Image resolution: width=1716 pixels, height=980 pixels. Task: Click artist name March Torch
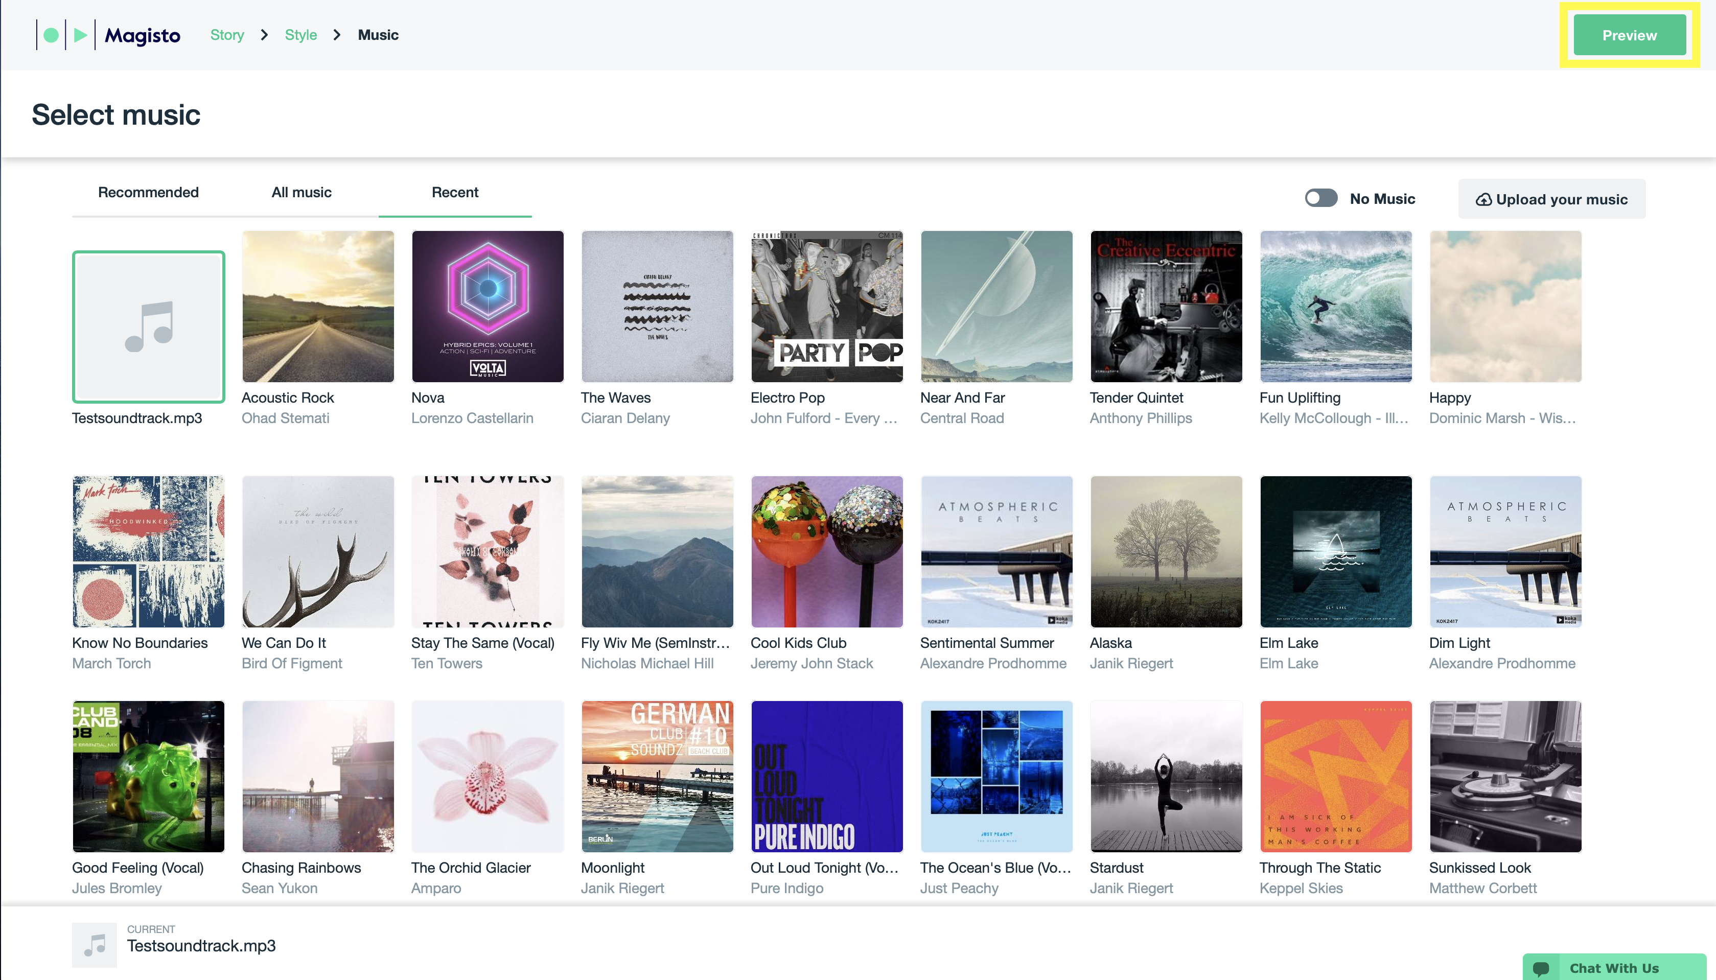111,663
